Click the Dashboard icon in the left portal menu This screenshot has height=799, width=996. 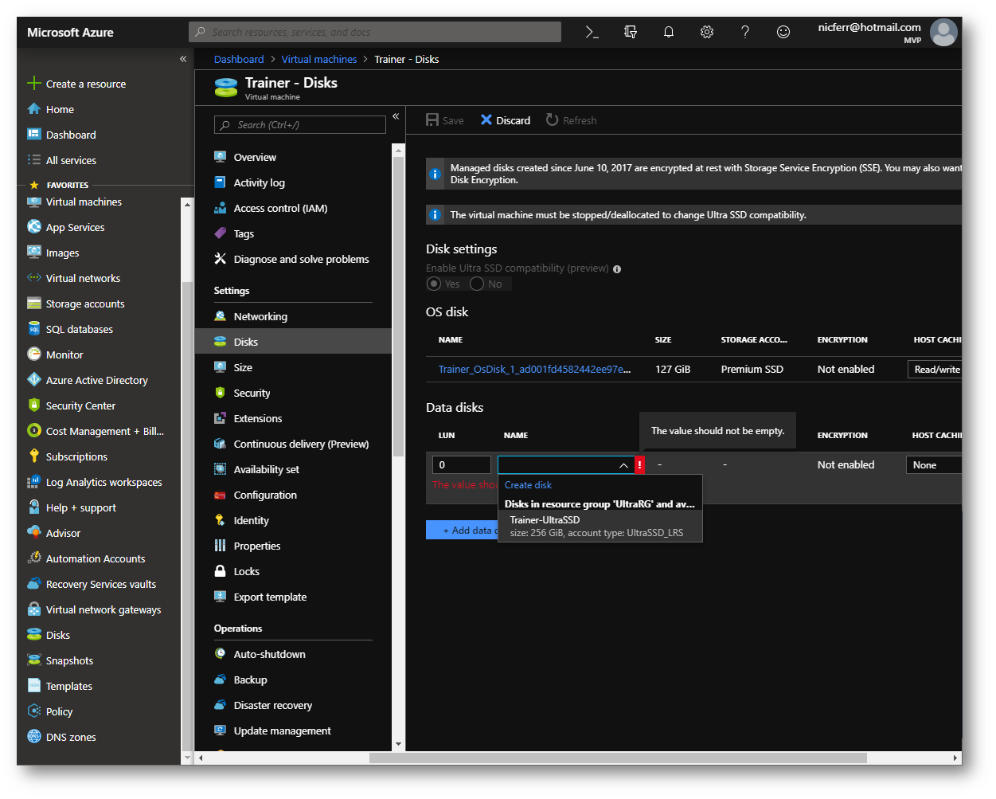click(x=33, y=135)
